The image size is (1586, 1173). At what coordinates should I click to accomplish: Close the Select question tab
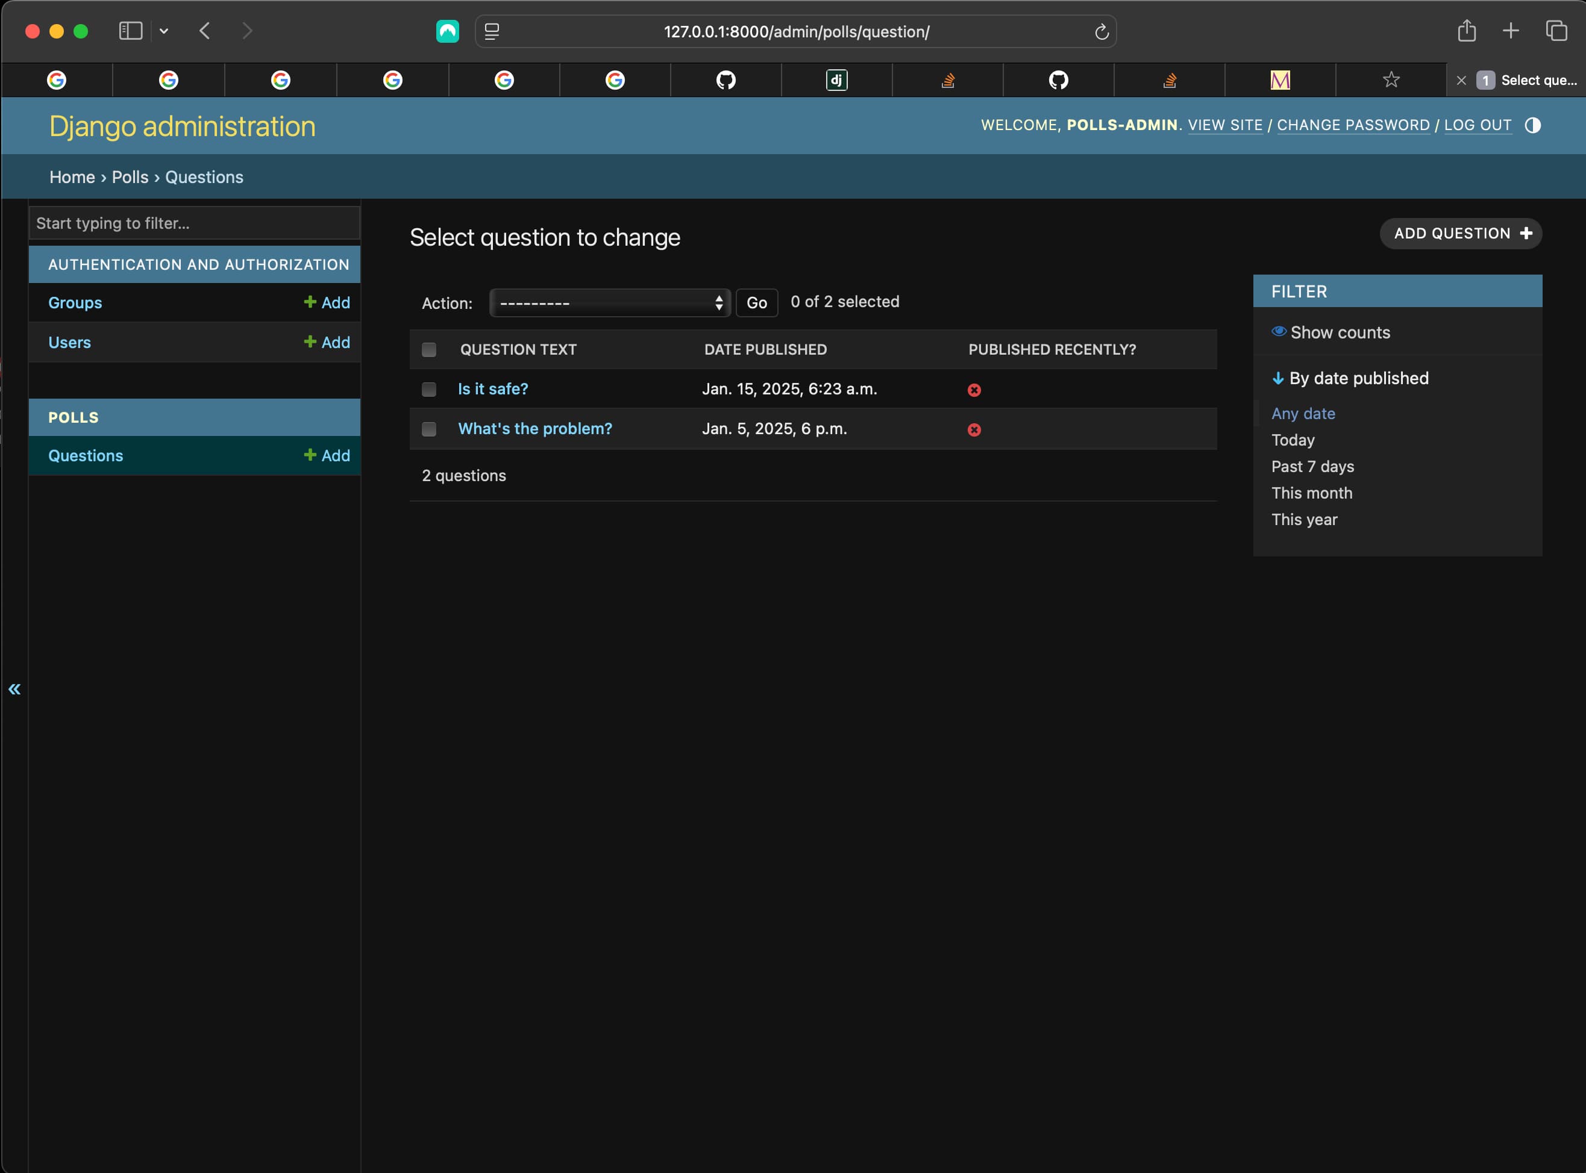tap(1461, 80)
